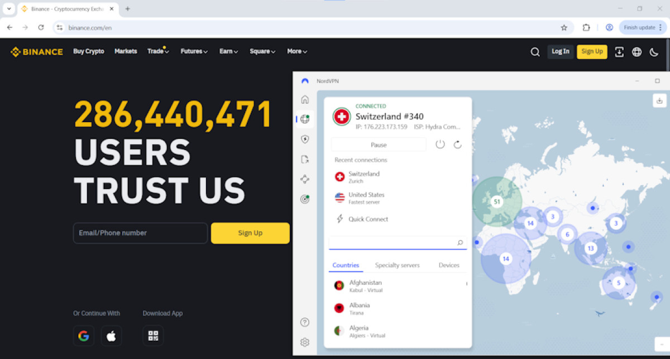Click yellow Sign Up button beside email field
This screenshot has height=359, width=670.
[250, 233]
